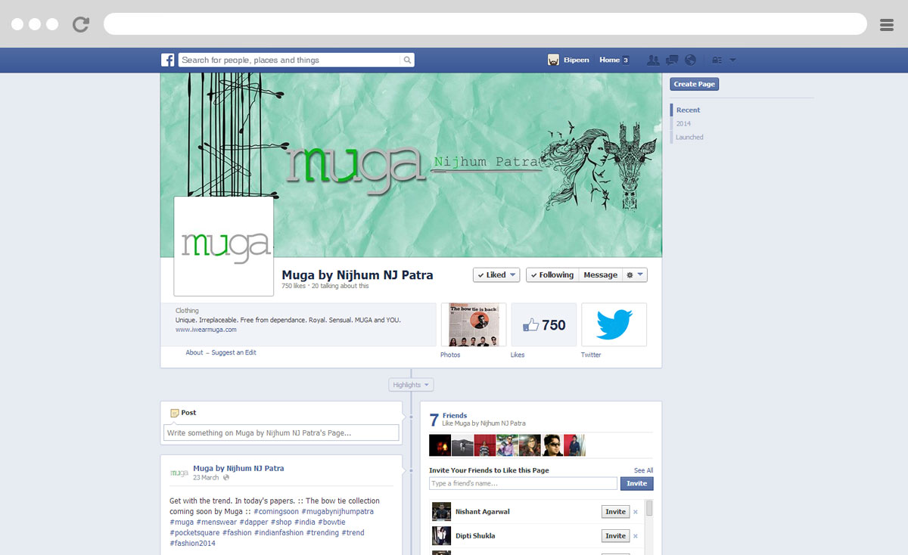The width and height of the screenshot is (908, 555).
Task: Open the privacy shortcuts lock icon
Action: 717,60
